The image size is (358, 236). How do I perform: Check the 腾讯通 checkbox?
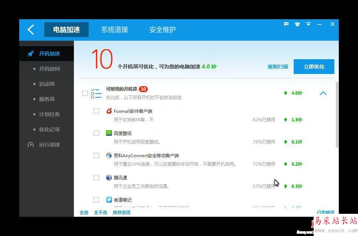pos(96,178)
